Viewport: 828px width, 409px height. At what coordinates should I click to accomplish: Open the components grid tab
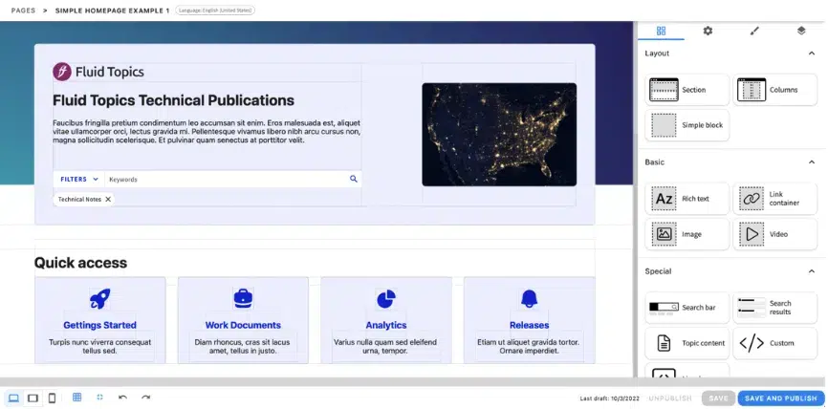tap(661, 31)
